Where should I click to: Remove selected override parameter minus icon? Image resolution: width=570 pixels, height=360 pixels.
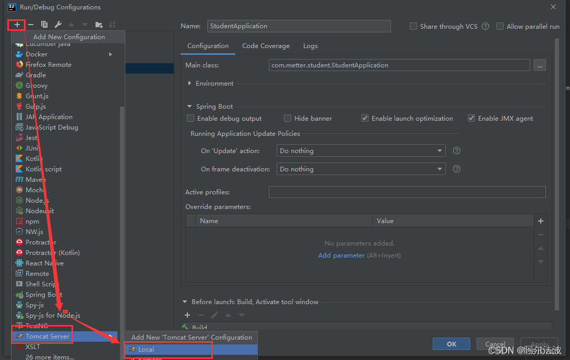coord(541,235)
